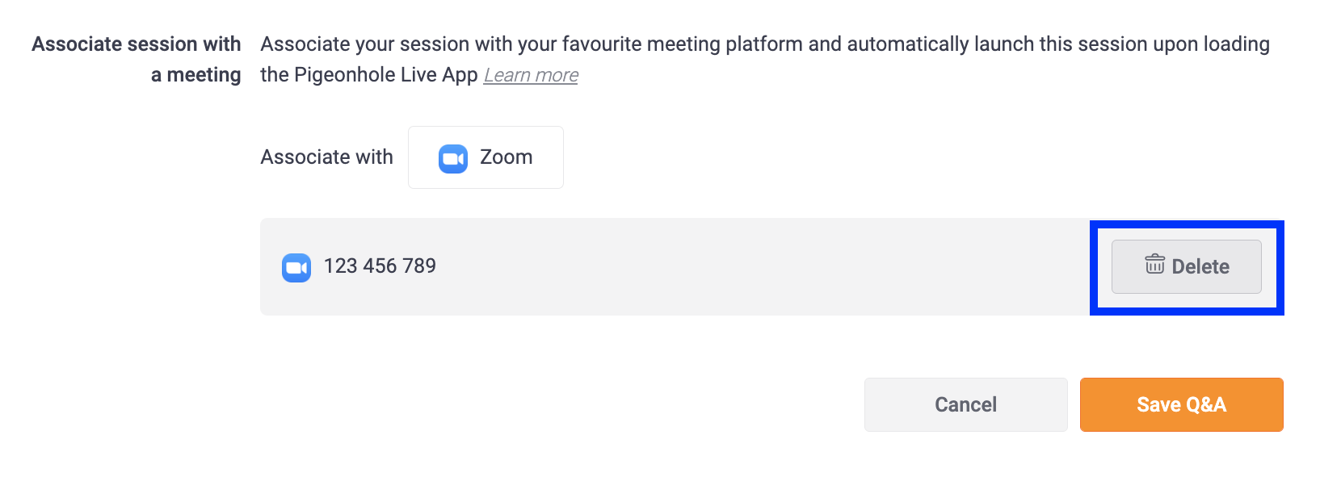Choose Zoom as the associated meeting platform
This screenshot has width=1320, height=481.
(x=486, y=157)
